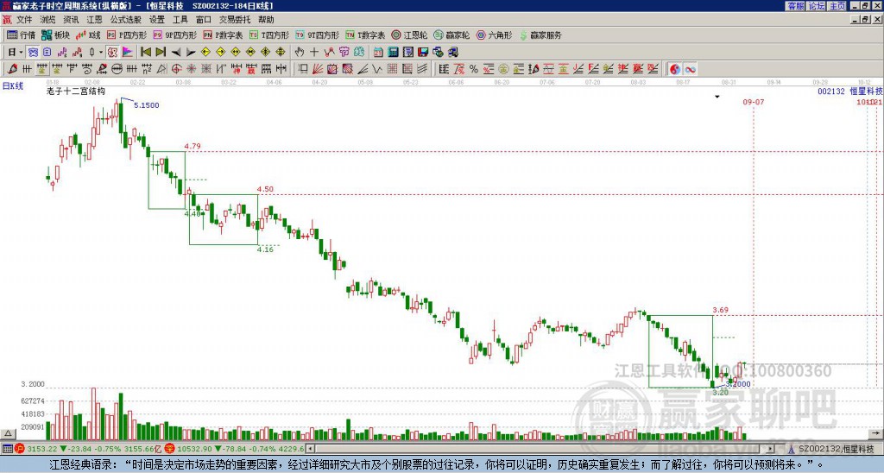Viewport: 884px width, 473px height.
Task: Select the angle line drawing tool
Action: [363, 69]
